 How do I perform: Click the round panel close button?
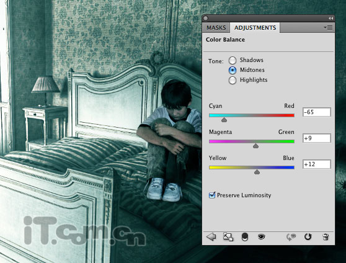206,19
